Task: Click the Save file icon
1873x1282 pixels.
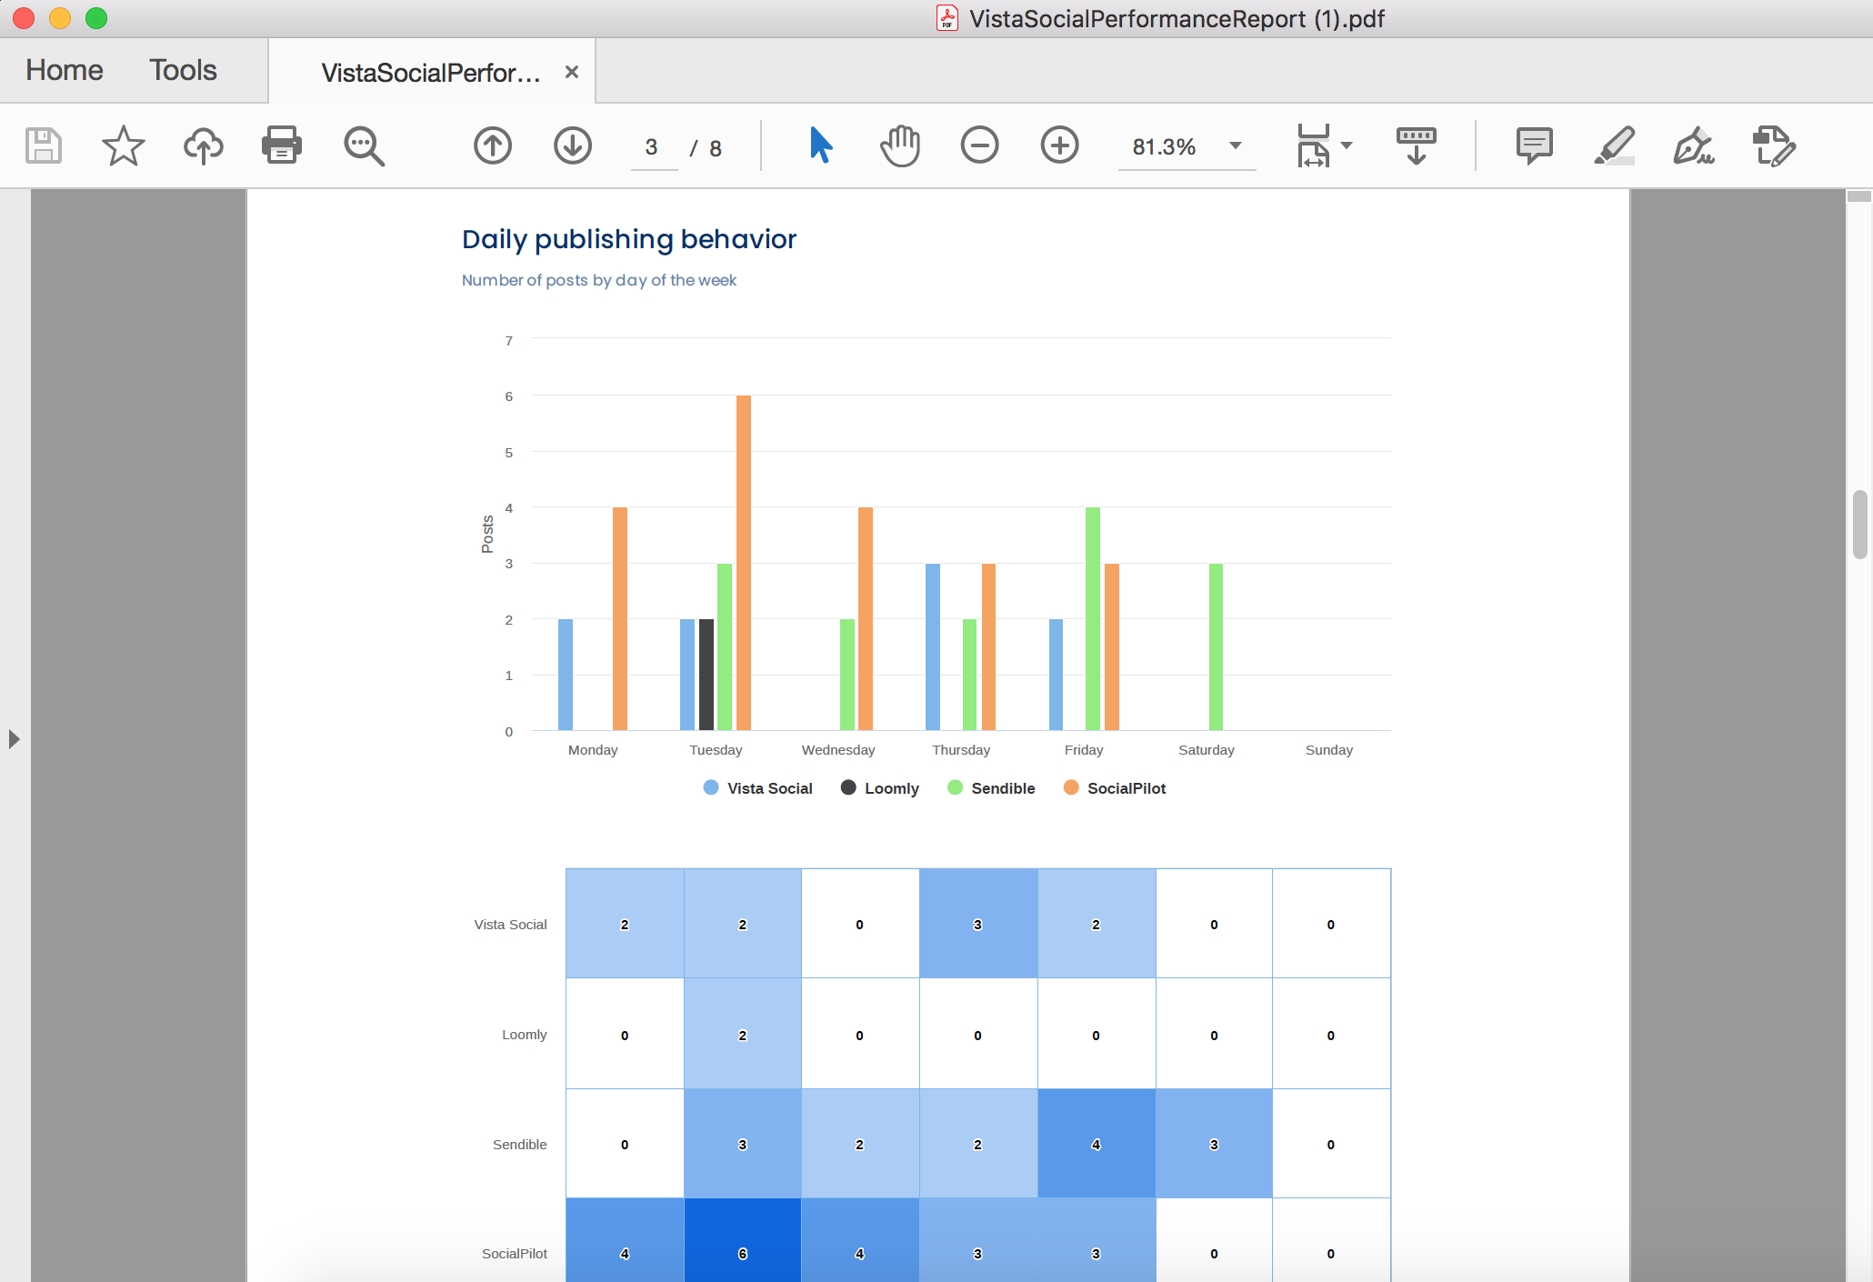Action: [x=43, y=145]
